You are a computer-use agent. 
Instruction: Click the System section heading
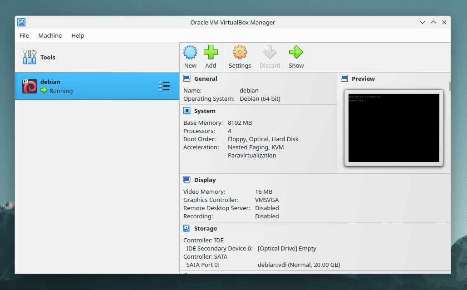tap(205, 111)
